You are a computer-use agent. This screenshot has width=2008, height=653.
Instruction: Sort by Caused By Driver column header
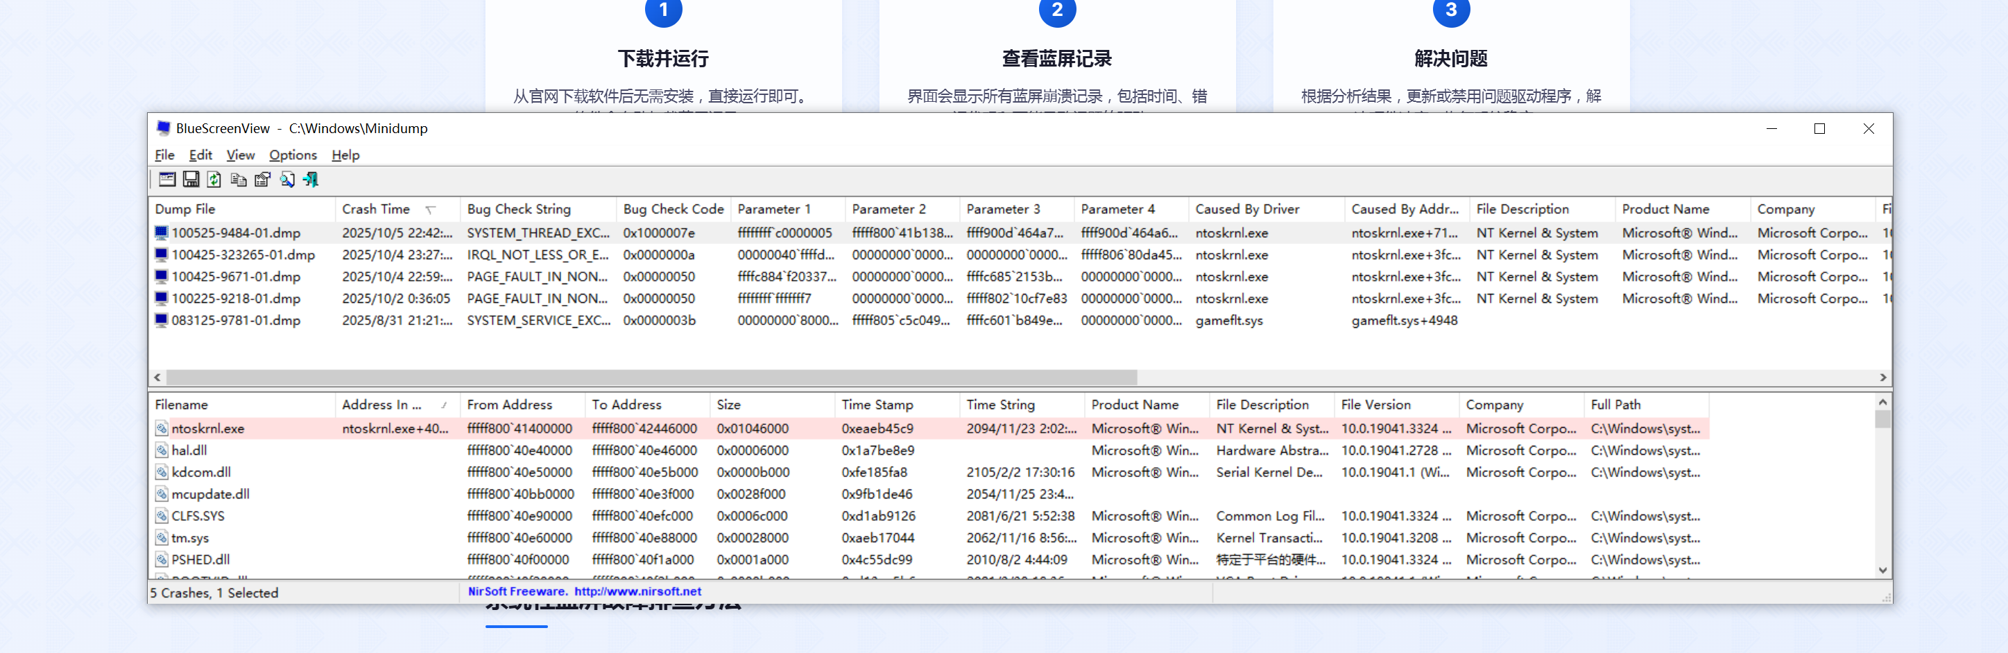coord(1267,209)
